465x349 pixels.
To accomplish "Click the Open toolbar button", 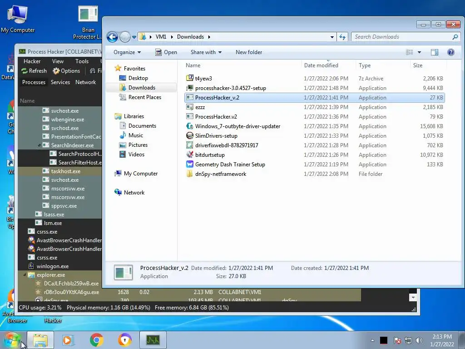I will click(166, 52).
